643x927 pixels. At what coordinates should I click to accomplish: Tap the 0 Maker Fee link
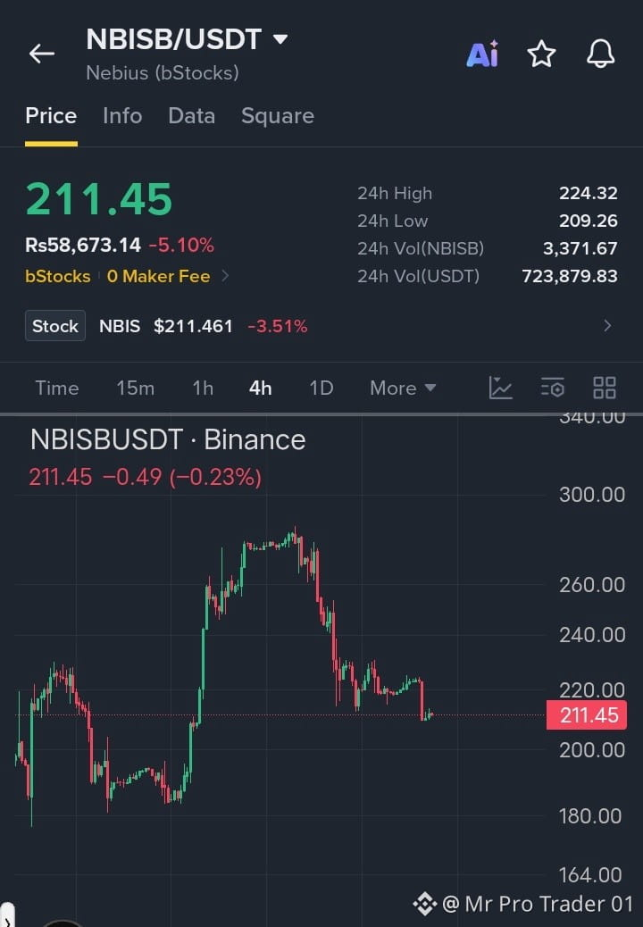tap(158, 276)
